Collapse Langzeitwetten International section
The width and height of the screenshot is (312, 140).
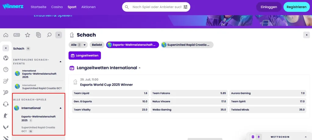tap(140, 68)
